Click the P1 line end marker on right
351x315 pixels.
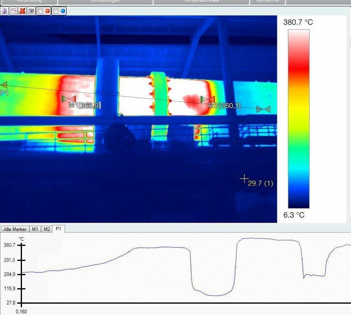tap(263, 109)
